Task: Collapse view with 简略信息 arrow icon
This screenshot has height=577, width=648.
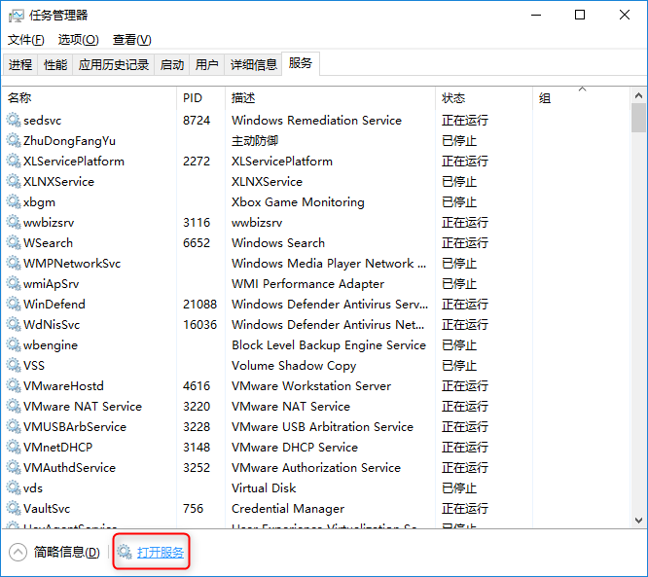Action: [18, 553]
